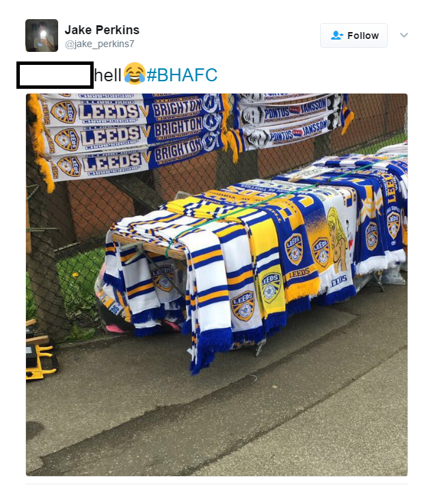Screen dimensions: 426x485
Task: Click the crying-laughing emoji in the tweet
Action: (134, 73)
